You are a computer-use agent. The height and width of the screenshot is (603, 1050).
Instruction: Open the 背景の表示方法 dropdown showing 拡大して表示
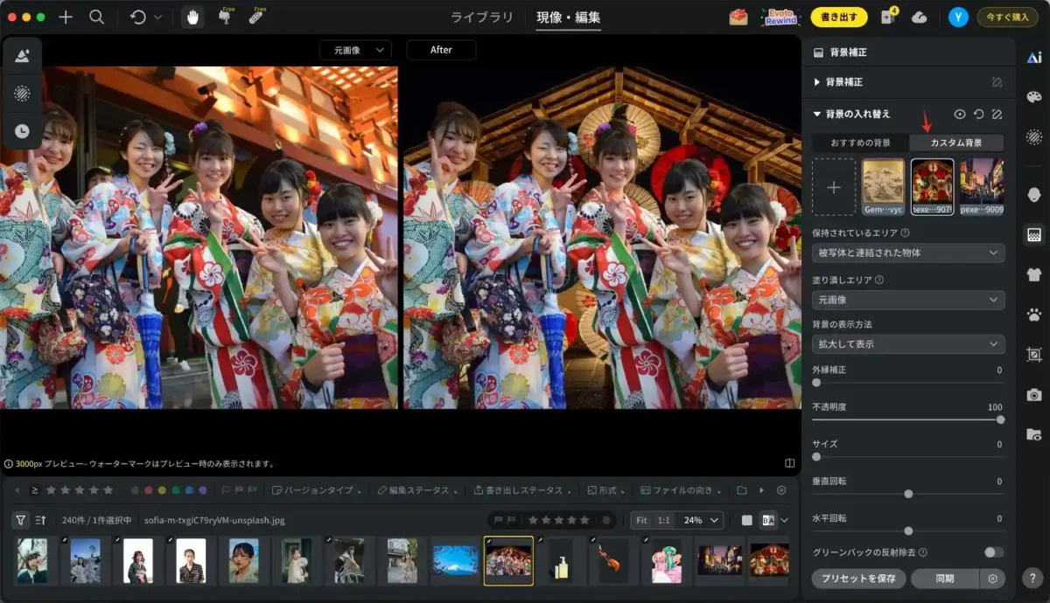[907, 343]
